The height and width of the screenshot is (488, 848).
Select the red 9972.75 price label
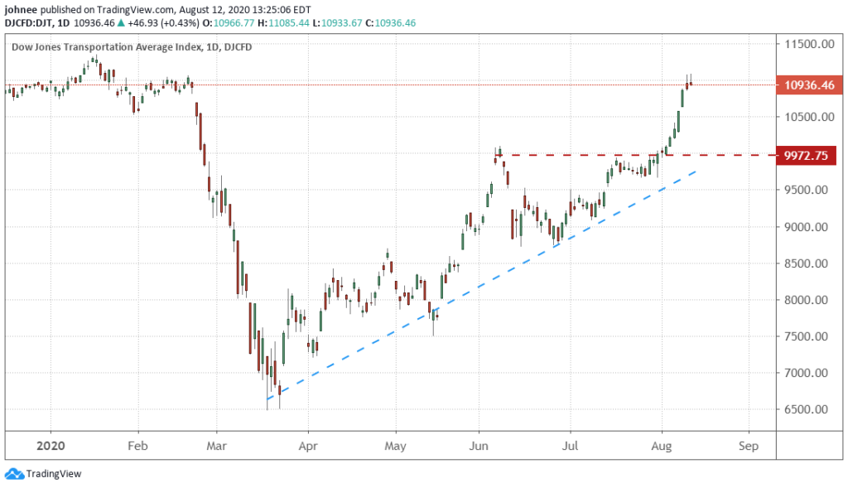(x=807, y=155)
